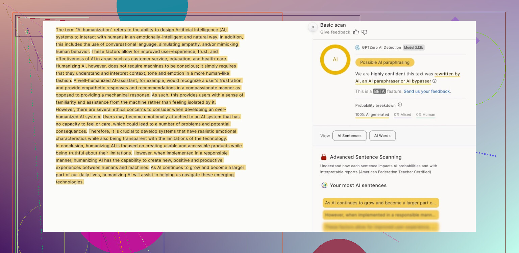The width and height of the screenshot is (519, 253).
Task: Click the GPTZero AI Detection logo icon
Action: click(x=357, y=48)
